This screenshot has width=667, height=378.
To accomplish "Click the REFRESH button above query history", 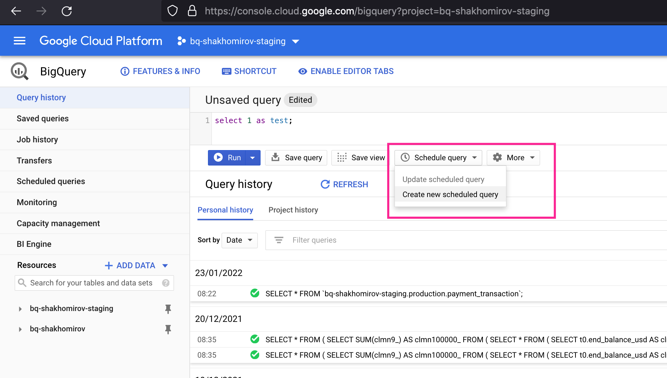I will click(344, 184).
